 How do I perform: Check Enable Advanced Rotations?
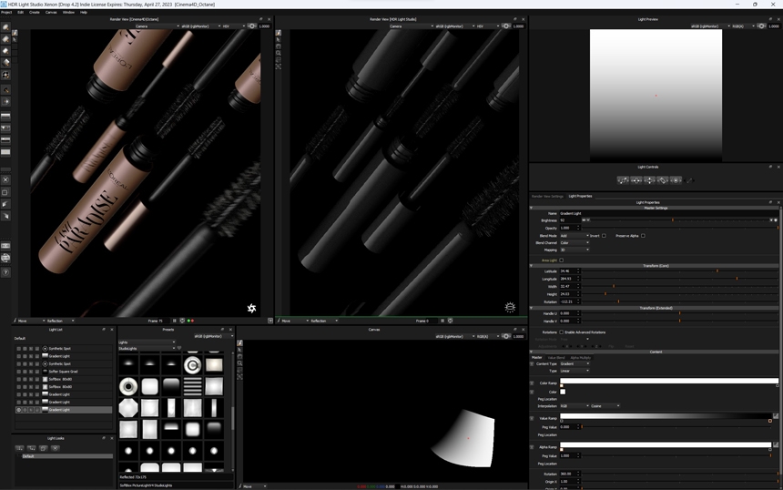pos(561,332)
